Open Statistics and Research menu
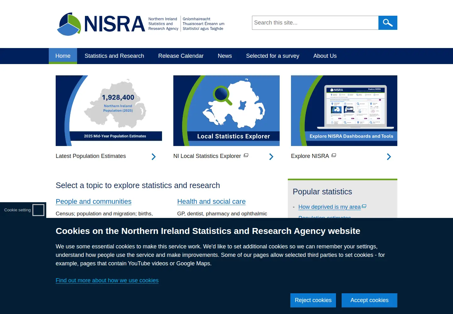 point(114,56)
